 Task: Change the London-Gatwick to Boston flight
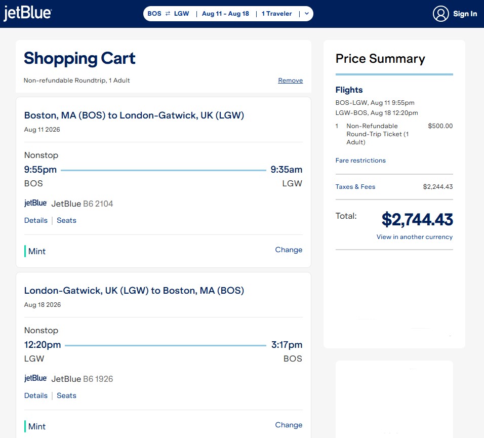pyautogui.click(x=289, y=425)
